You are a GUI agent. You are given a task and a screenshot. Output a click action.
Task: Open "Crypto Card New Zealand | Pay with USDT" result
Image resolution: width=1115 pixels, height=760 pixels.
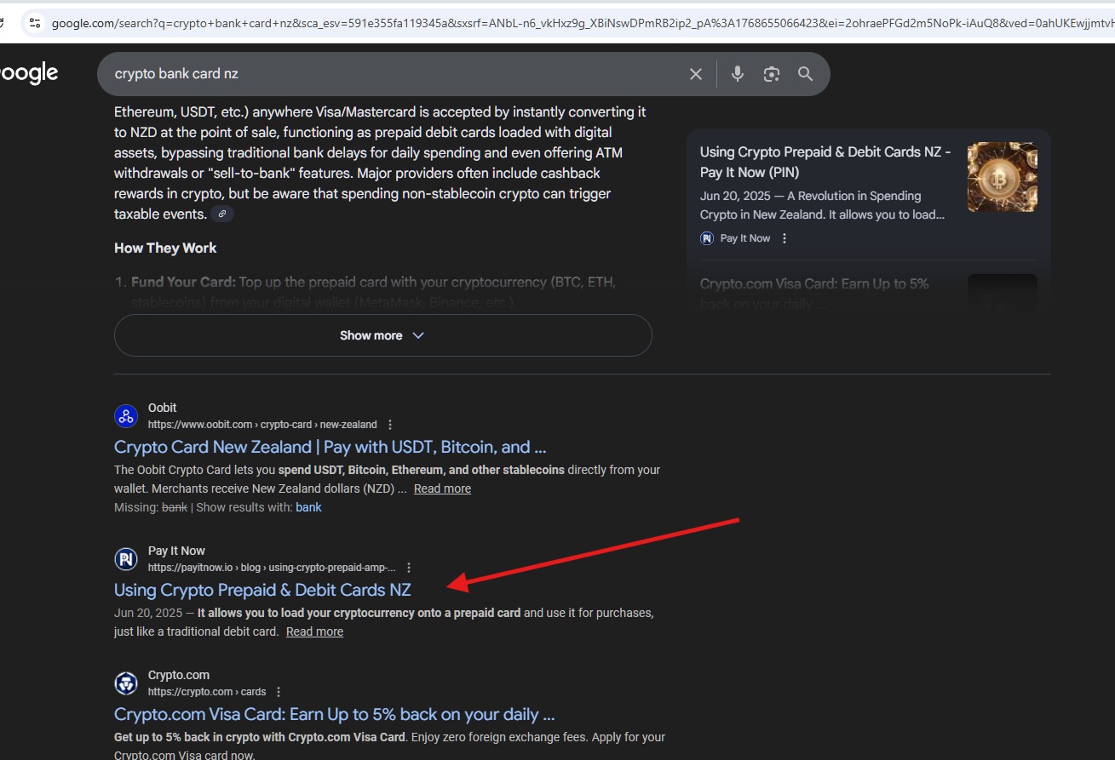point(330,447)
